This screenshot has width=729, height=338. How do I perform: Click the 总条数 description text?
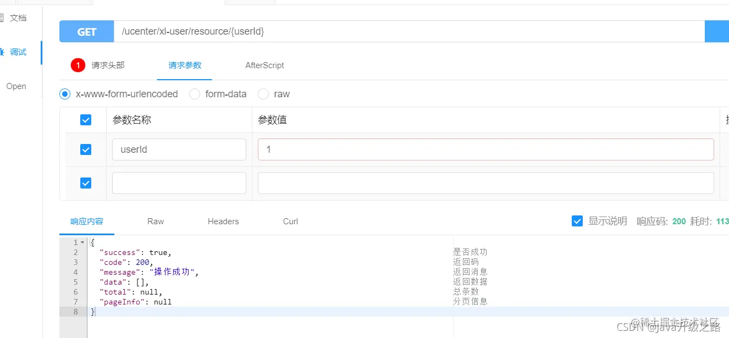tap(466, 292)
